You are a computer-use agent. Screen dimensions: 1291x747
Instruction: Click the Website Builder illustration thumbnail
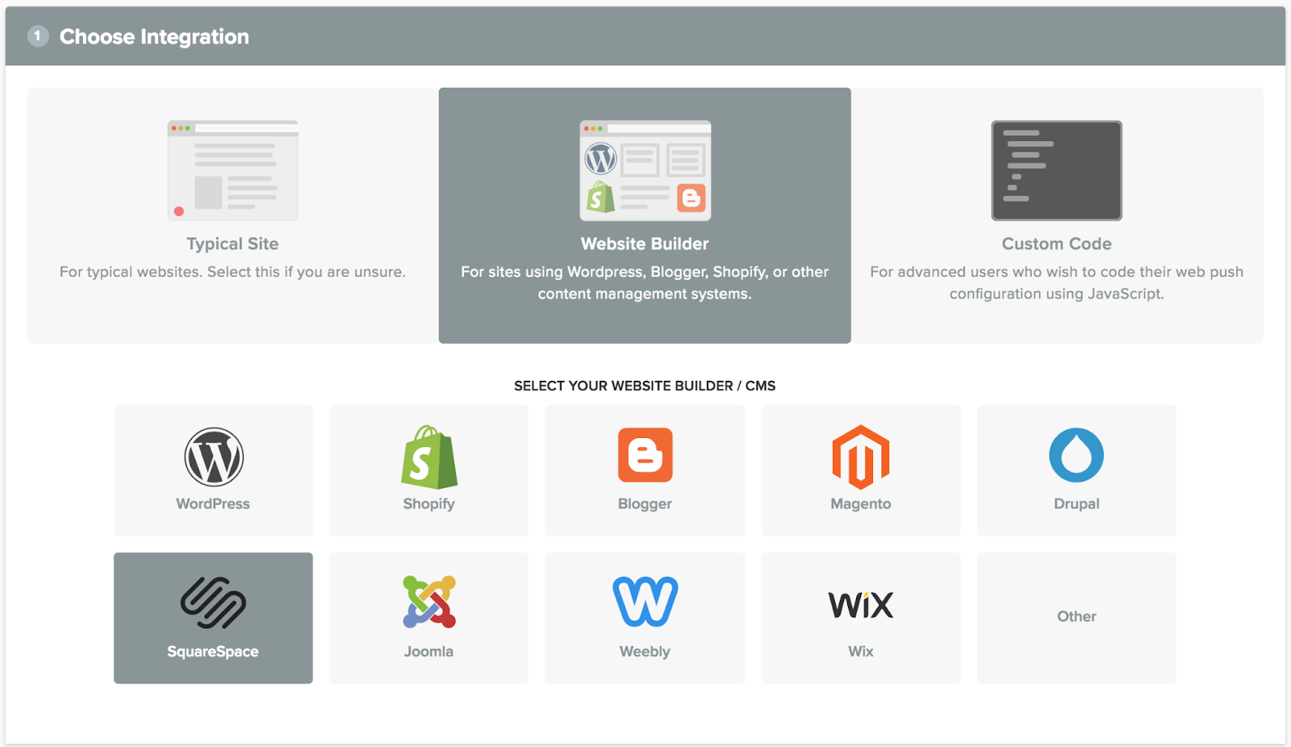pyautogui.click(x=645, y=170)
